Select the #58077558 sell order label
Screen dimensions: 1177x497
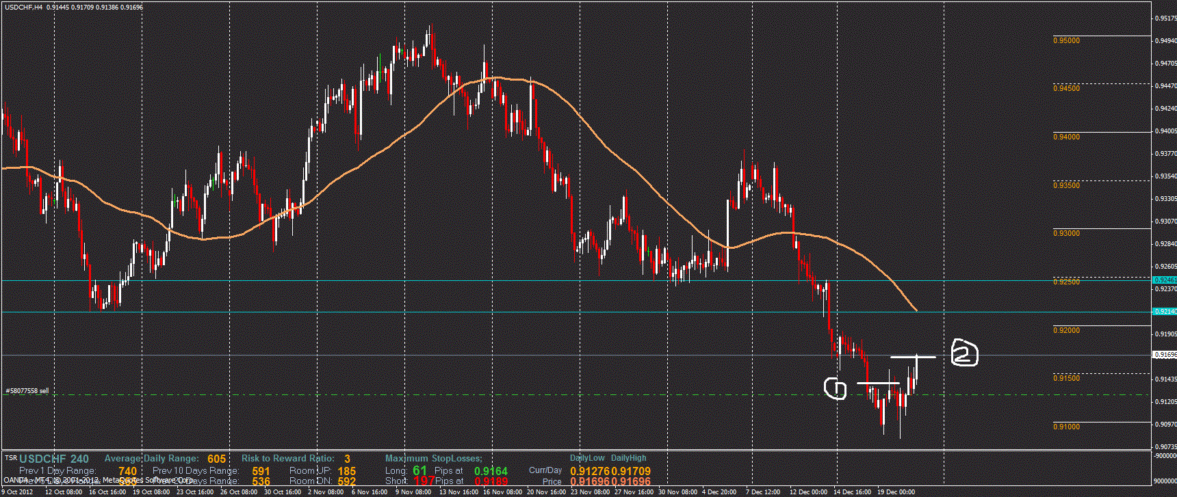(27, 391)
